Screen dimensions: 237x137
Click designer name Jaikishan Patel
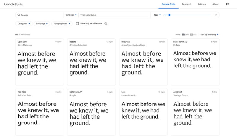(x=25, y=95)
